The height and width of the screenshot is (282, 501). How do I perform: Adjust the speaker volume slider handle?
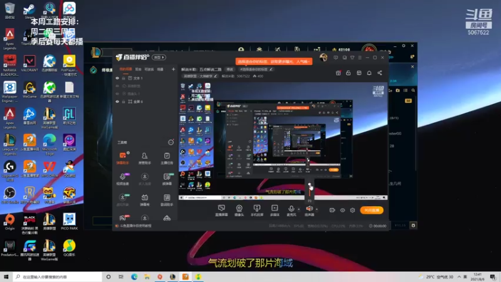(x=309, y=185)
